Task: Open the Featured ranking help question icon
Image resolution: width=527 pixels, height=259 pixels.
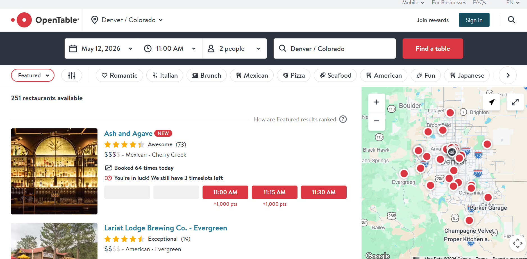Action: tap(343, 119)
